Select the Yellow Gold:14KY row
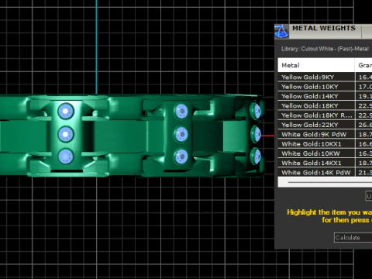Image resolution: width=372 pixels, height=279 pixels. click(x=325, y=96)
